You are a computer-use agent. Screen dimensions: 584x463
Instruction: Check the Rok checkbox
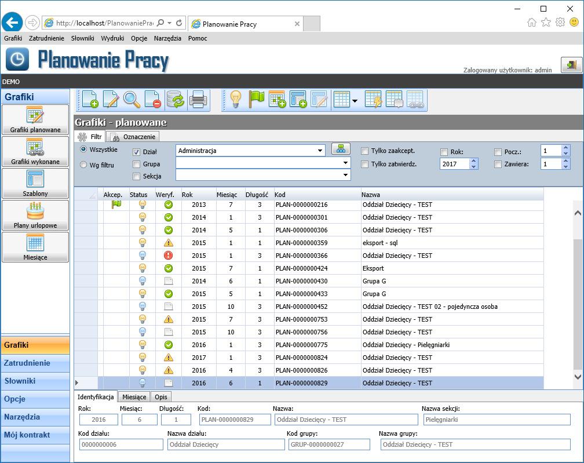pos(444,152)
